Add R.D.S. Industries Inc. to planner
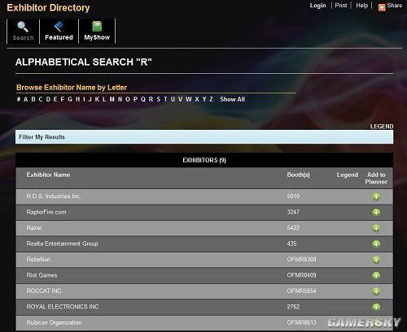 tap(376, 196)
